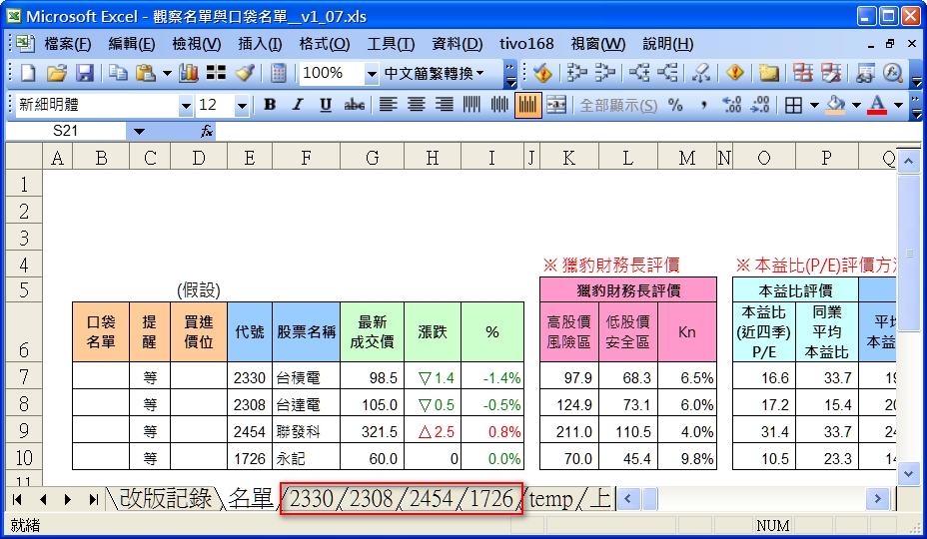Decrease decimal places

coord(760,105)
